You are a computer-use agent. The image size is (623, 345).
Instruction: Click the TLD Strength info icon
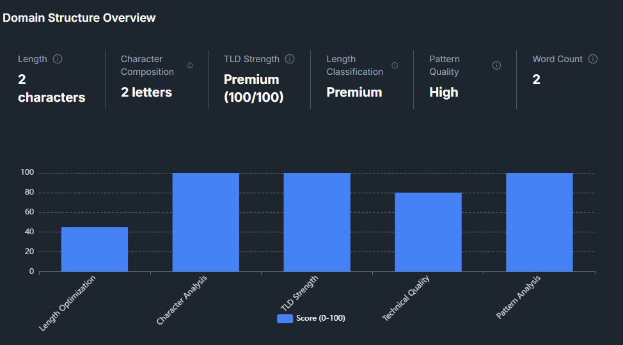[290, 59]
